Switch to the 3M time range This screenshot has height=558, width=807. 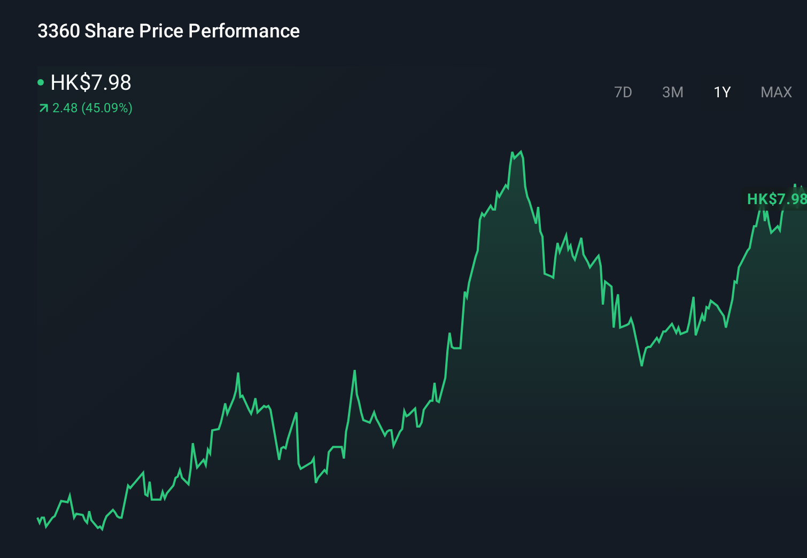pyautogui.click(x=672, y=92)
